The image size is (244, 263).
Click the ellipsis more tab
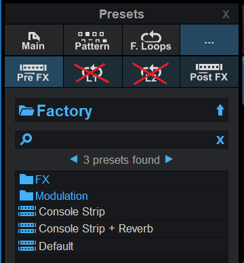[209, 40]
